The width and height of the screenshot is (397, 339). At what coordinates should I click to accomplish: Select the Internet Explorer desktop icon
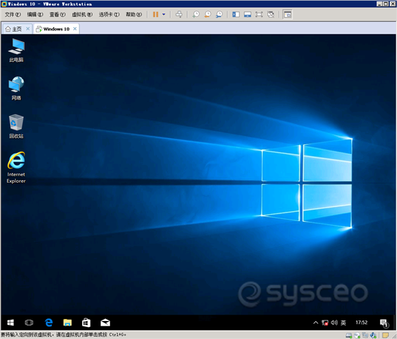click(x=16, y=168)
